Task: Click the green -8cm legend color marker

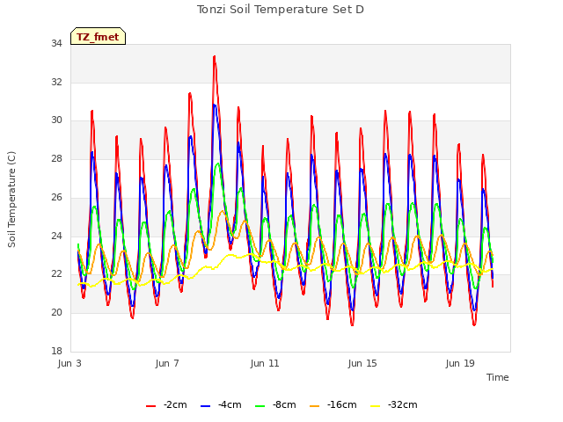Action: coord(260,406)
